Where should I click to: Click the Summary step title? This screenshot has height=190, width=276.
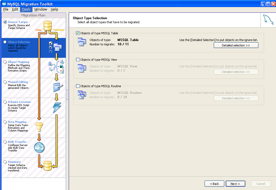coord(14,162)
